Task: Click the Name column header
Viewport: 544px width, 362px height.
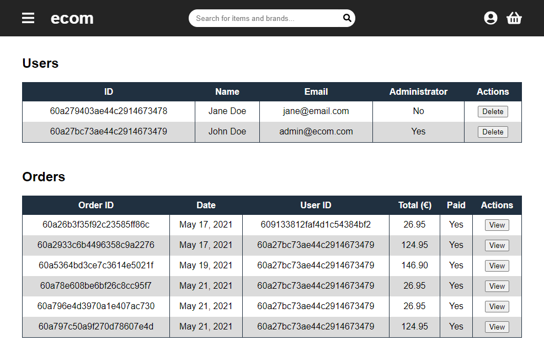Action: pyautogui.click(x=227, y=92)
